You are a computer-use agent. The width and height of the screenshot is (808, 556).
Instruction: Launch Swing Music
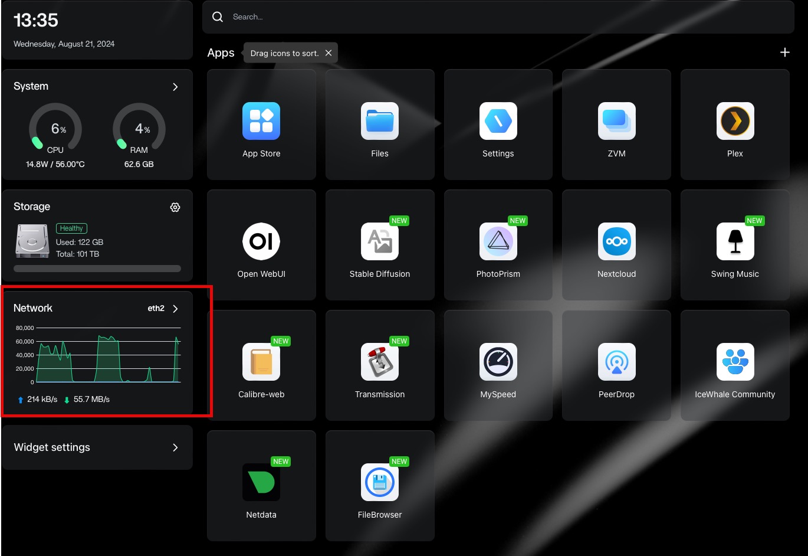coord(735,241)
